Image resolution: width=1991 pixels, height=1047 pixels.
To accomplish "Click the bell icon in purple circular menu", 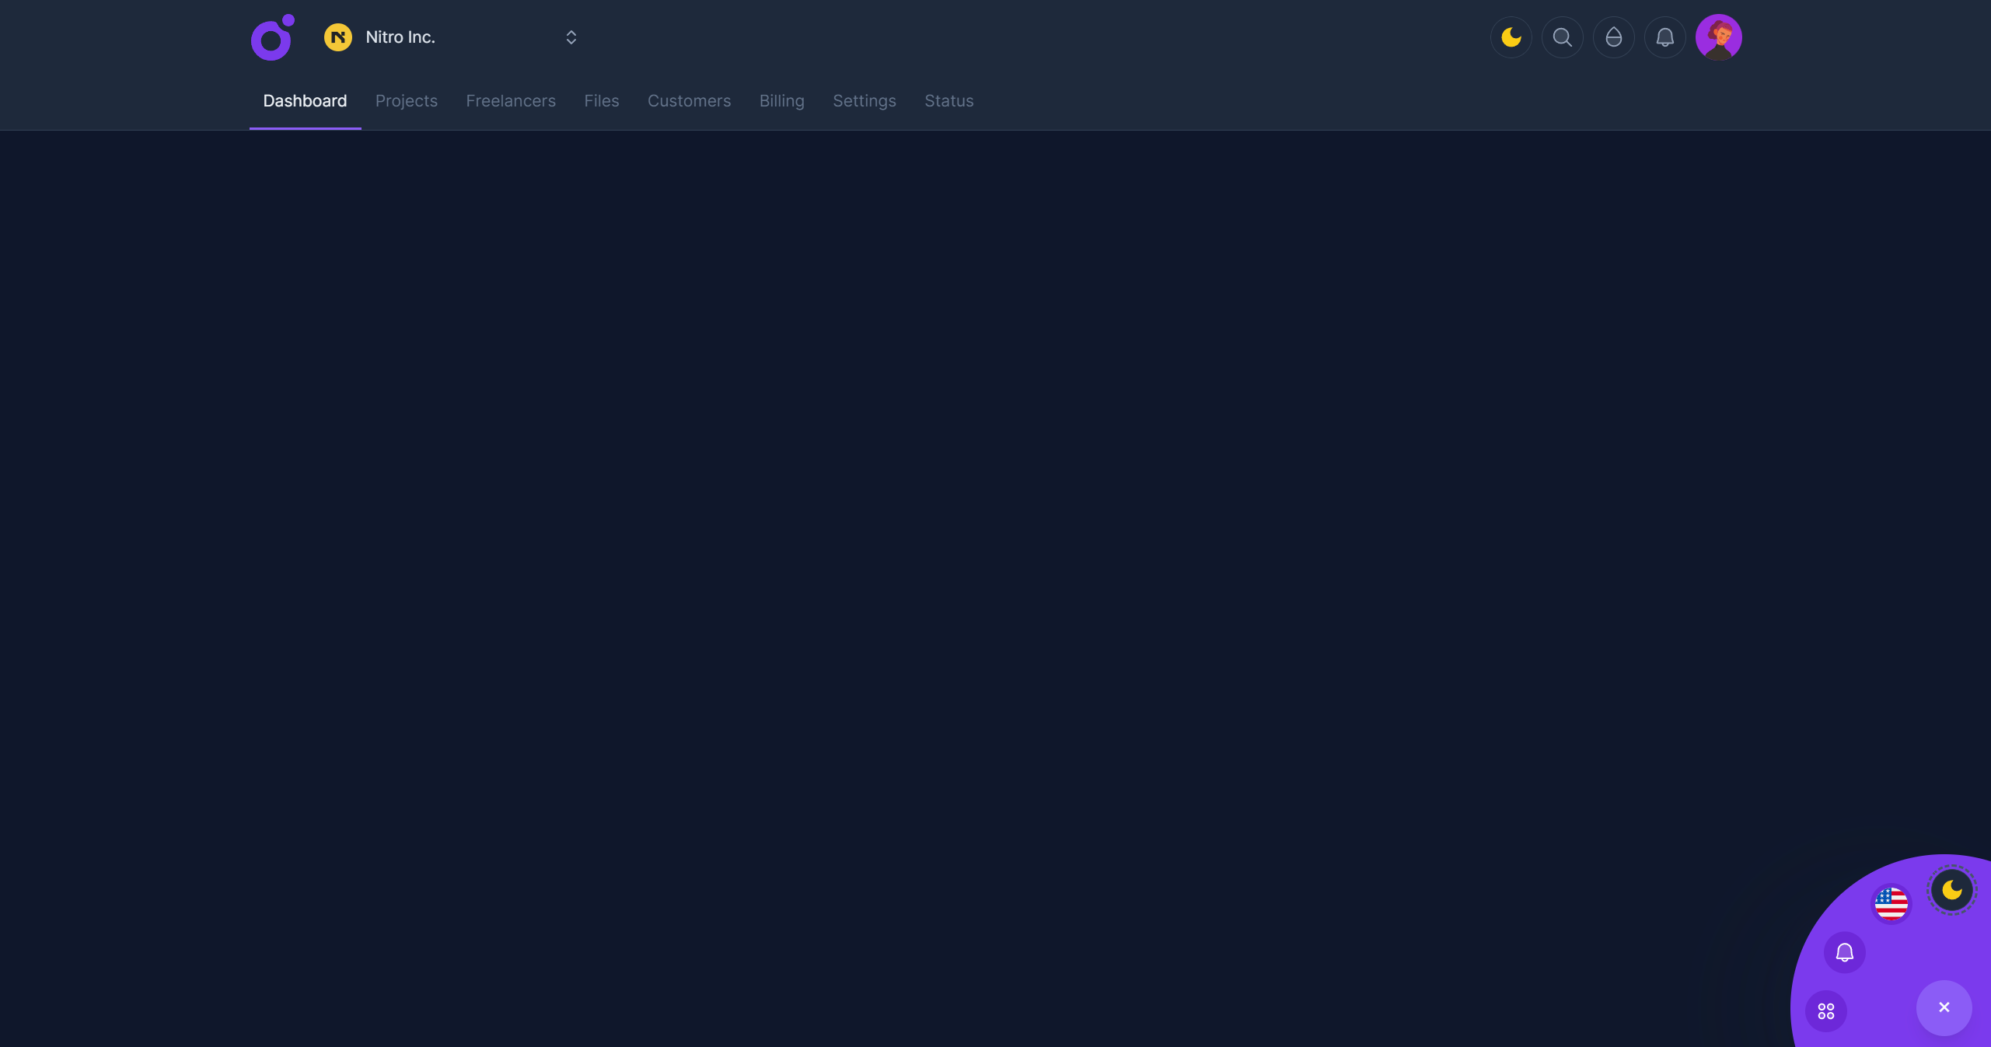I will click(1844, 952).
